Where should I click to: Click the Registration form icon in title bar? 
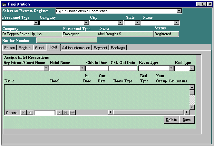[x=5, y=4]
